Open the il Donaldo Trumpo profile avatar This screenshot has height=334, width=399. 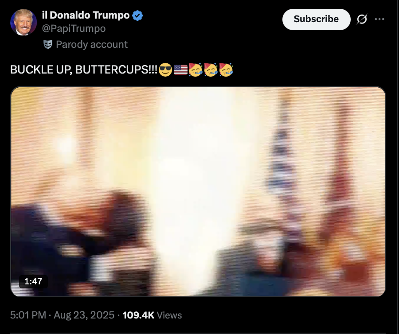point(23,22)
